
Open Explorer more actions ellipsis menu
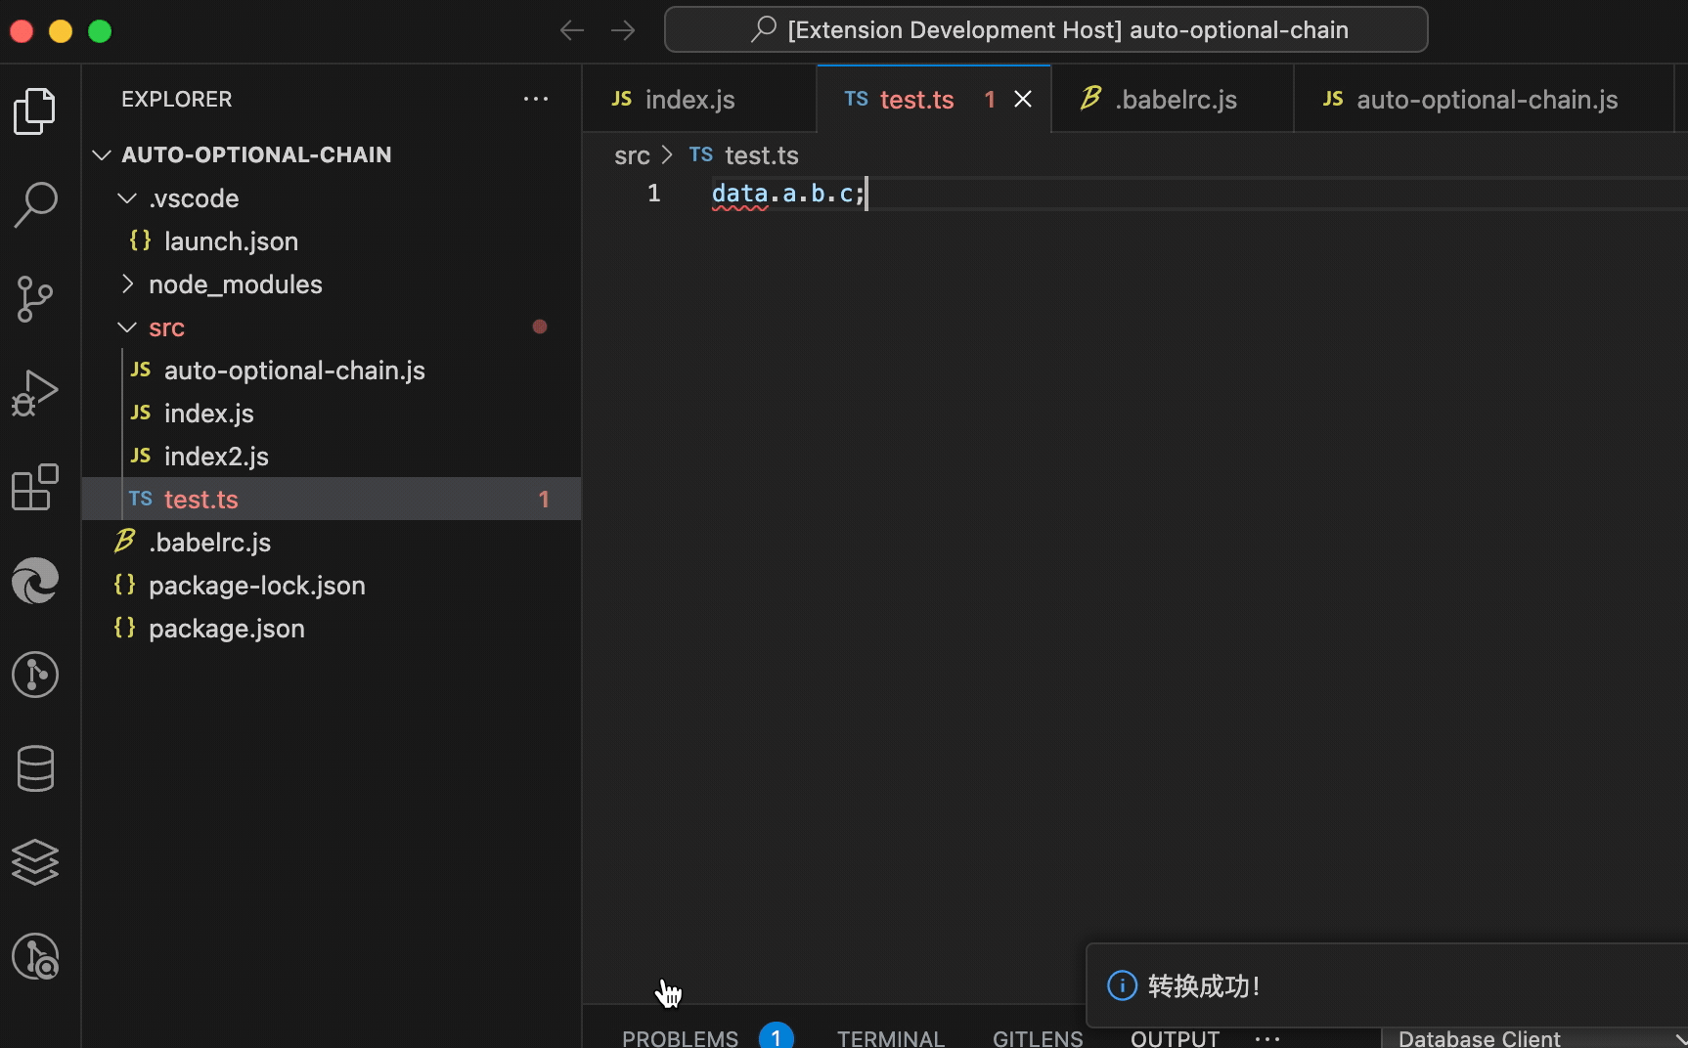[x=536, y=99]
